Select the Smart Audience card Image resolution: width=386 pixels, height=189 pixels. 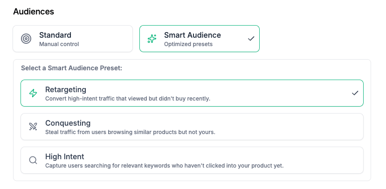coord(199,39)
